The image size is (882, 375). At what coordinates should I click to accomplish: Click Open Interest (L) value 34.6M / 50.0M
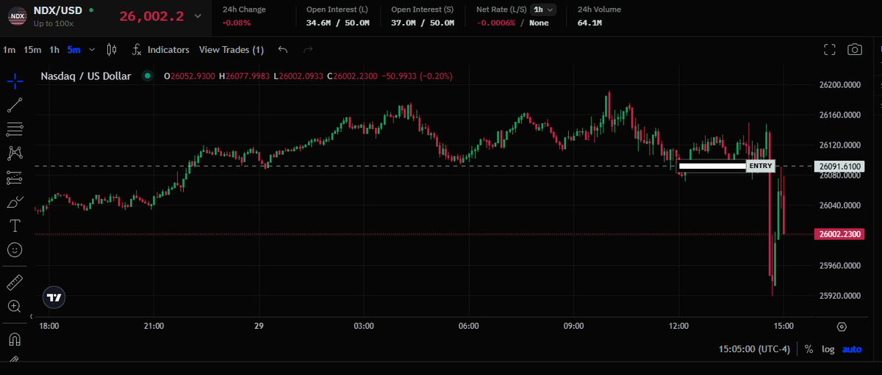point(337,23)
